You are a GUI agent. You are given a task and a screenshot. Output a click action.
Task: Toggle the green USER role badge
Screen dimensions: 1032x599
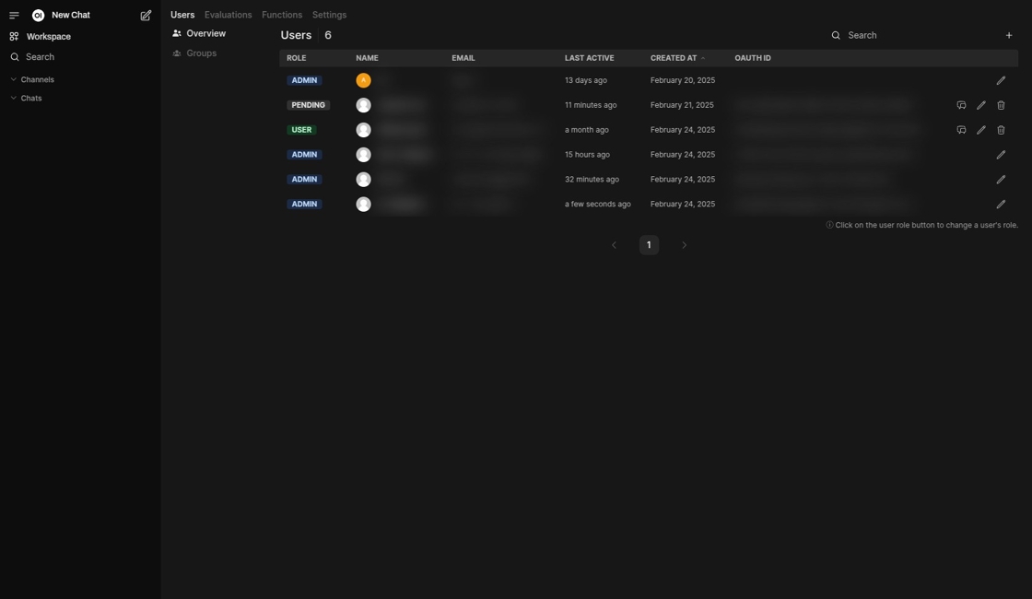(301, 130)
